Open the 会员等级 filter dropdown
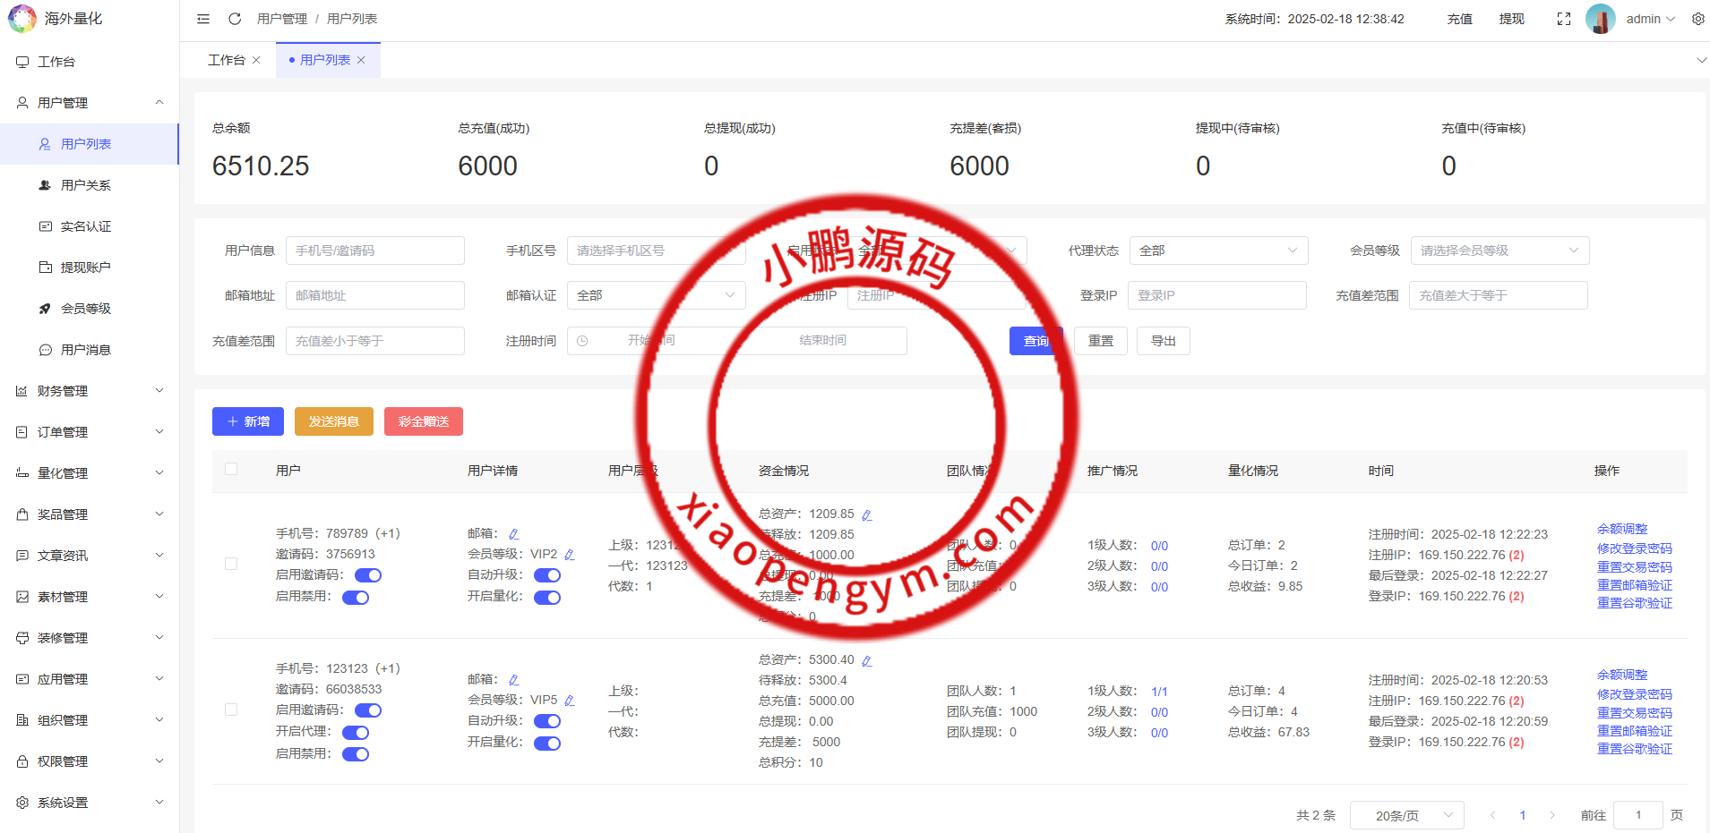Image resolution: width=1710 pixels, height=833 pixels. coord(1499,251)
